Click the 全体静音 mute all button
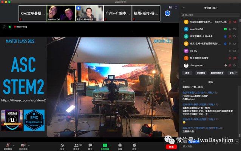 click(x=201, y=73)
